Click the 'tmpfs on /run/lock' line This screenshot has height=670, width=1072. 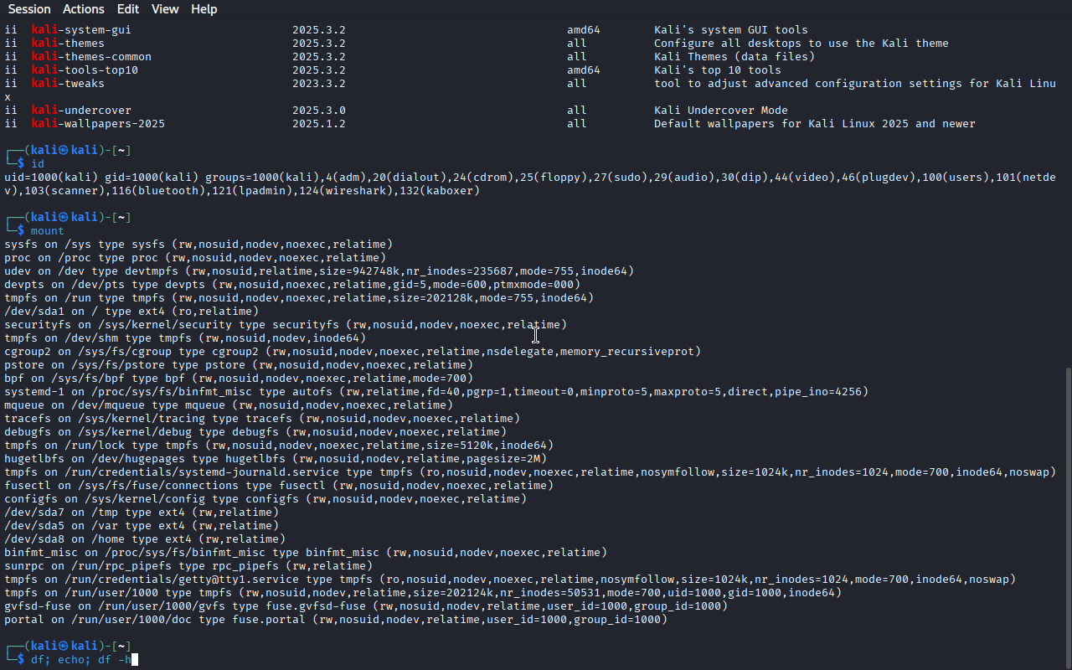(x=279, y=446)
